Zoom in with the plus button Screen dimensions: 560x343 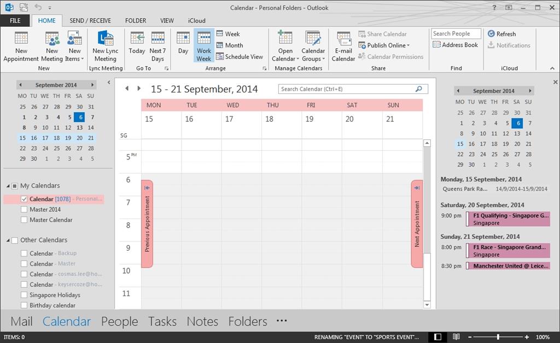point(527,337)
